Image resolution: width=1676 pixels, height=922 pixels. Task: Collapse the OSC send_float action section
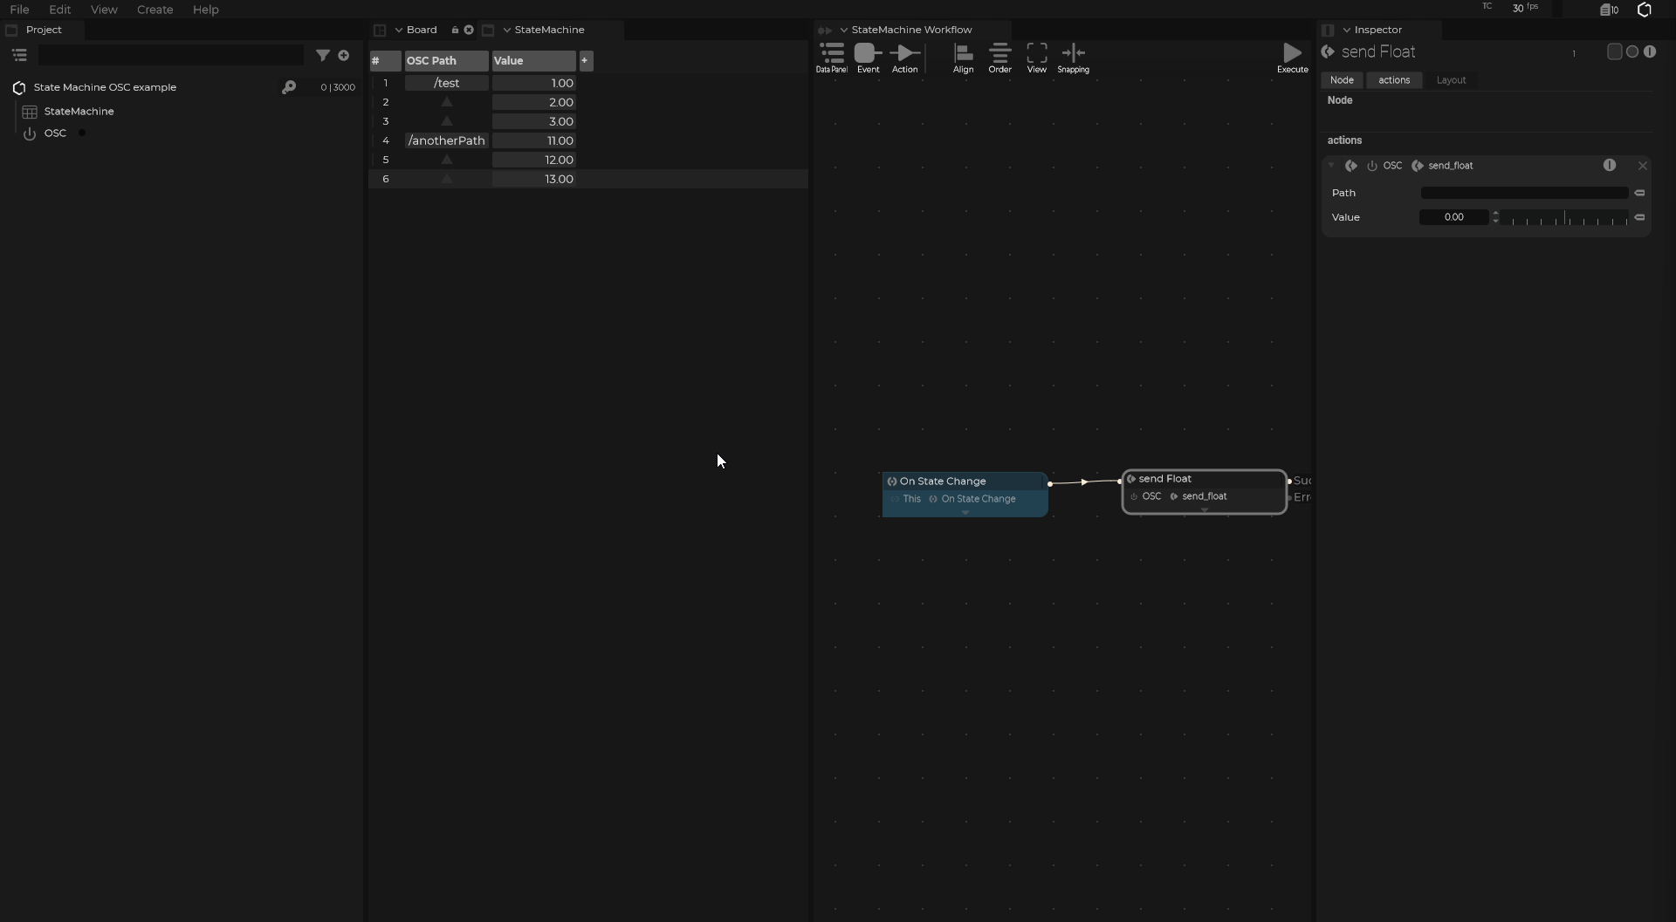(1332, 166)
